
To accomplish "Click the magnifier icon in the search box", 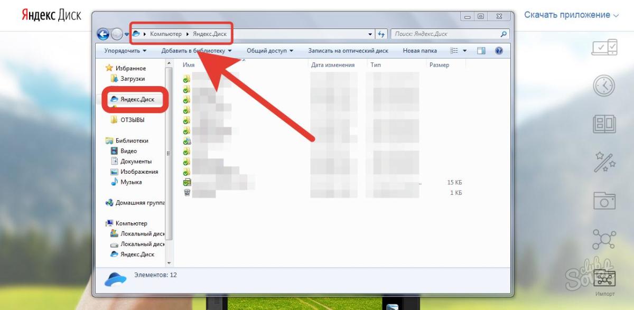I will pyautogui.click(x=504, y=34).
